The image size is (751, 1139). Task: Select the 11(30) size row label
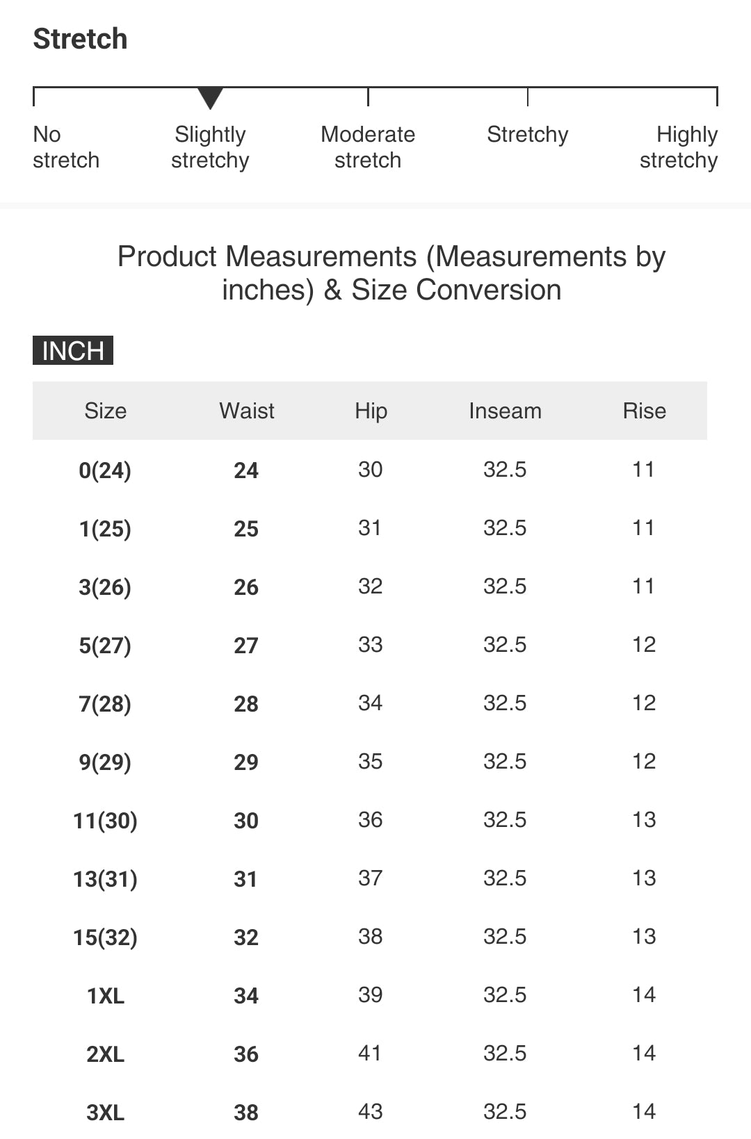(105, 821)
